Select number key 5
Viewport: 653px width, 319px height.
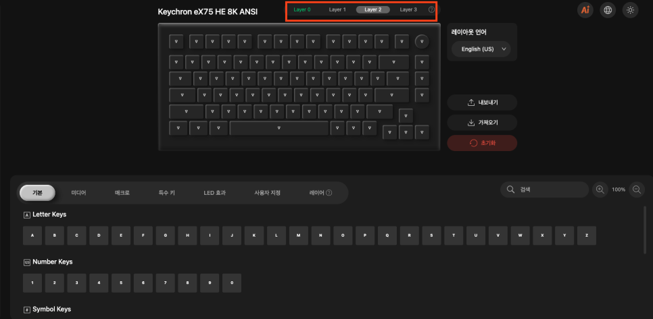tap(121, 283)
